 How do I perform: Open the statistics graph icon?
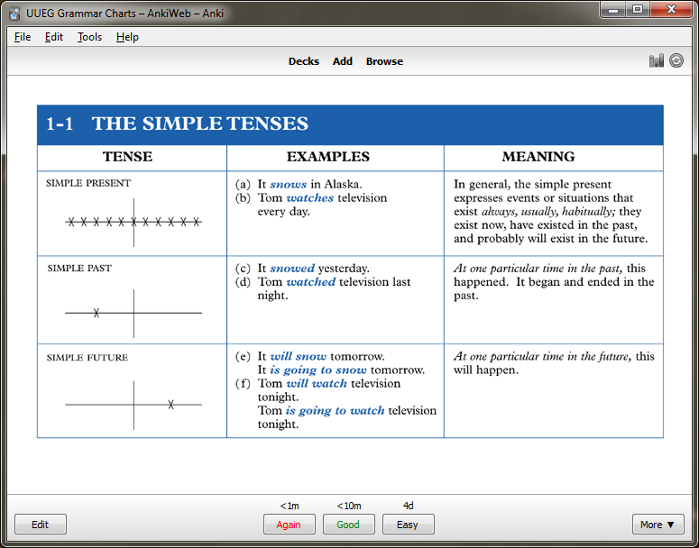(x=657, y=60)
